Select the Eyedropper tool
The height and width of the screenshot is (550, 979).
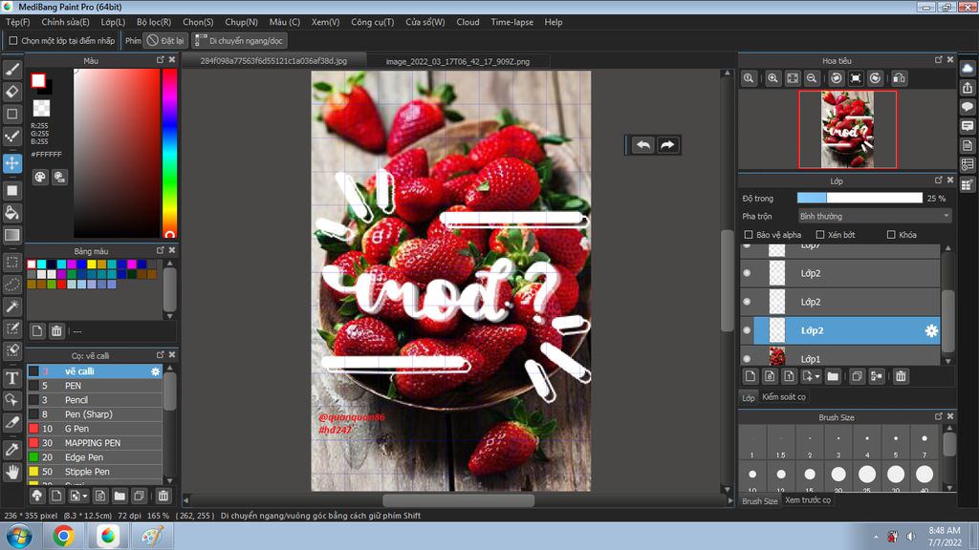[11, 450]
